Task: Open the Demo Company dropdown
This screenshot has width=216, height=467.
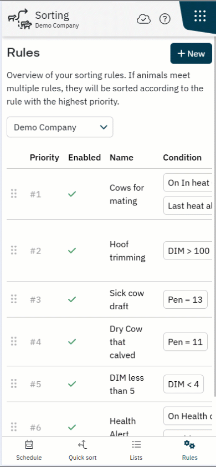Action: click(60, 127)
